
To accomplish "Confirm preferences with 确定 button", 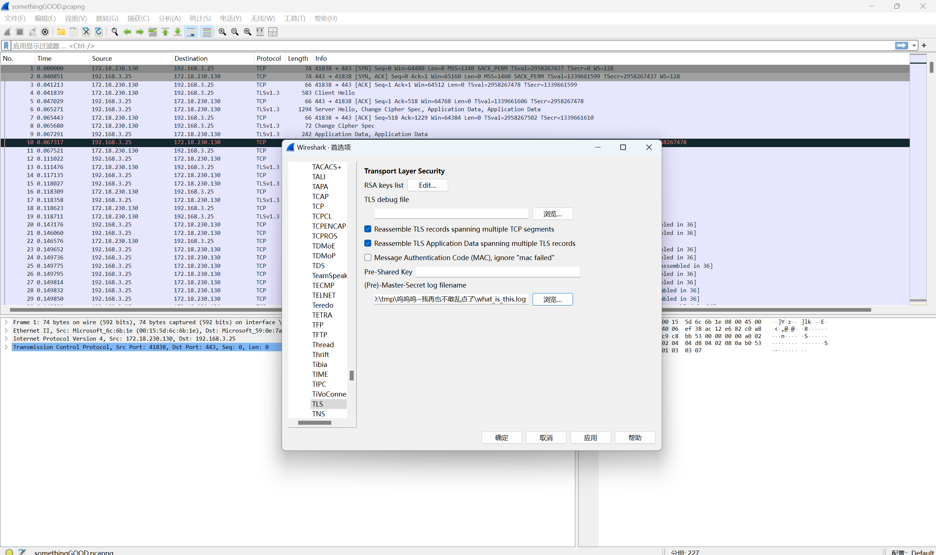I will tap(501, 438).
